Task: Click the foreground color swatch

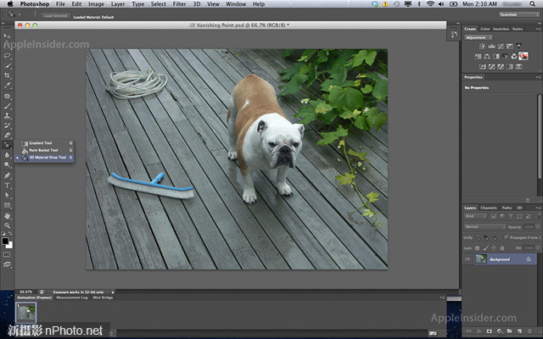Action: click(5, 241)
